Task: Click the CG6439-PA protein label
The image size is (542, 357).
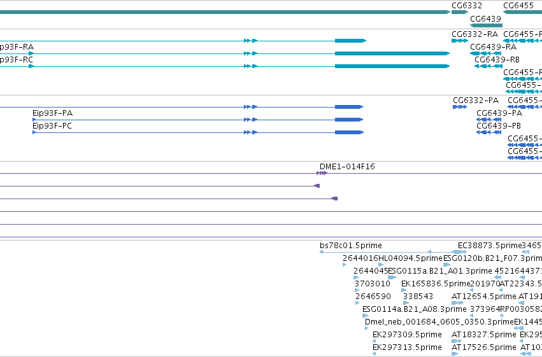Action: [x=499, y=113]
